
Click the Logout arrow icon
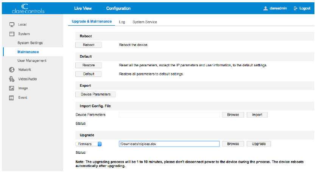pyautogui.click(x=296, y=8)
